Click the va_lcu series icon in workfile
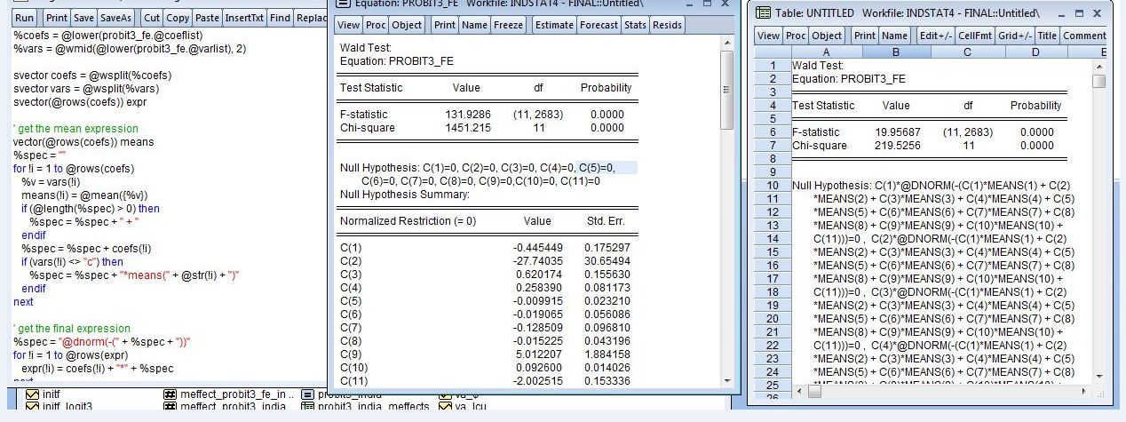The height and width of the screenshot is (422, 1126). tap(445, 408)
